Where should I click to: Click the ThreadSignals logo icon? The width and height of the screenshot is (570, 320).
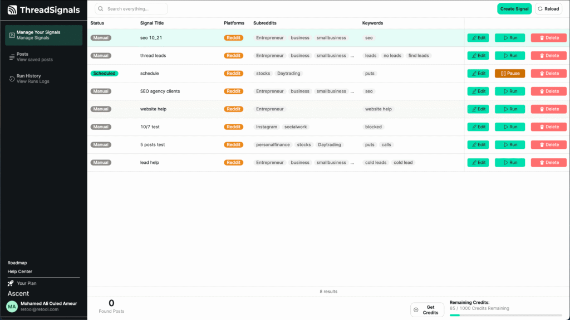(x=12, y=10)
